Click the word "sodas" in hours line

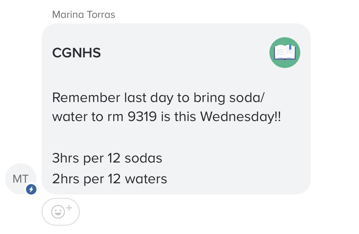pos(143,158)
